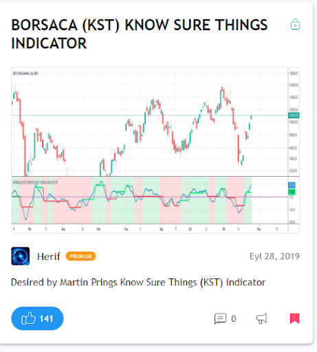Click the description text about Martin Prings
Viewport: 317px width, 352px height.
(138, 283)
